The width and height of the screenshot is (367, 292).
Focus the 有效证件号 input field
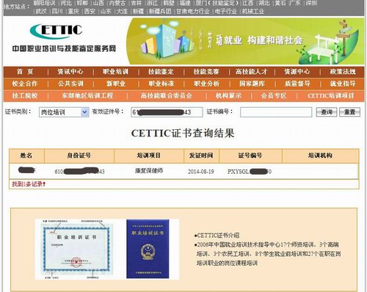coord(167,112)
